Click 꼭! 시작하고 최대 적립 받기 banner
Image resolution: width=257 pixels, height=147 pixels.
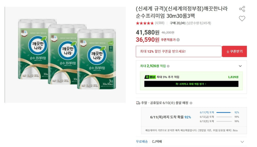191,84
